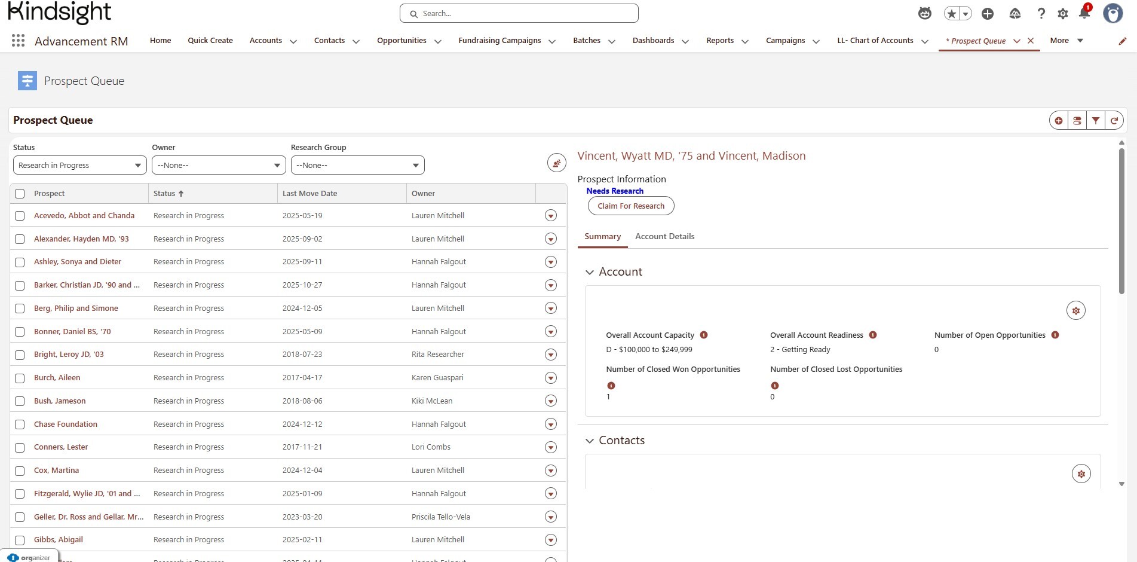Refresh the Prospect Queue list
The width and height of the screenshot is (1137, 562).
click(1114, 121)
